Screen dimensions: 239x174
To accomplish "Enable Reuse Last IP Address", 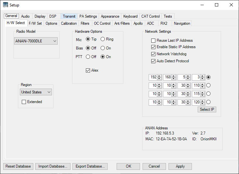I will 153,40.
